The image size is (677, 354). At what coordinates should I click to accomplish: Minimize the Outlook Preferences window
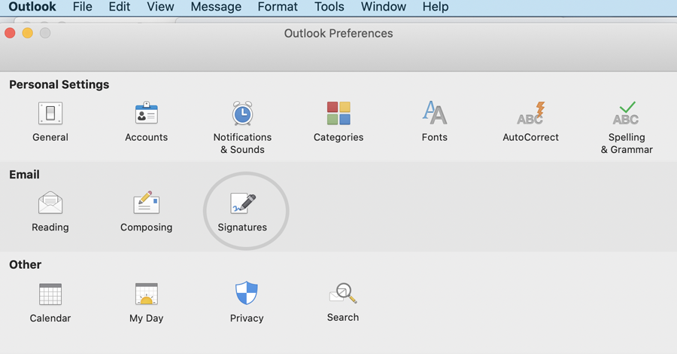click(x=28, y=33)
